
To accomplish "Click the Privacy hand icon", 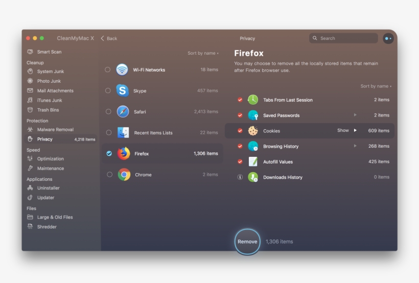I will tap(30, 139).
